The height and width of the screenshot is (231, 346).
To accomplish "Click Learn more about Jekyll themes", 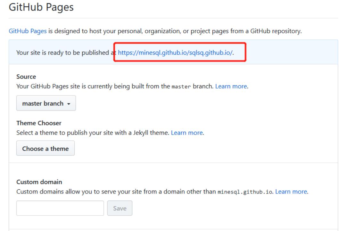I will click(x=187, y=133).
